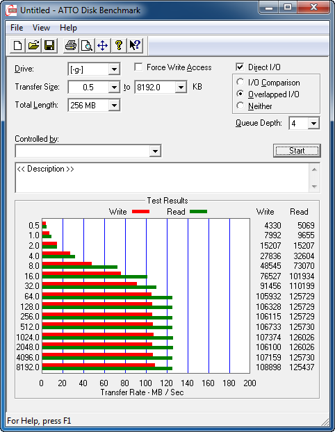Screen dimensions: 335x432
Task: Minimize the ATTO Disk Benchmark window
Action: point(268,8)
